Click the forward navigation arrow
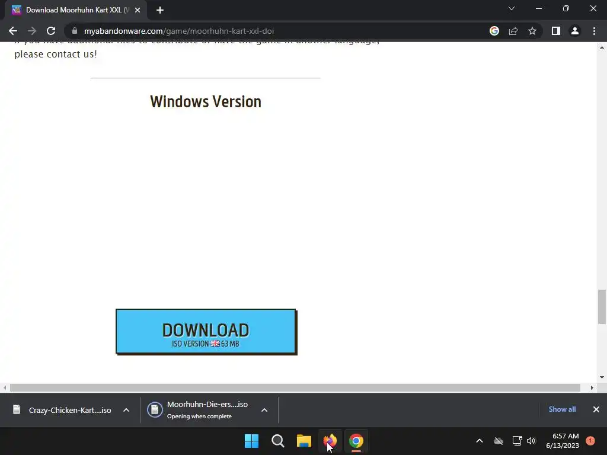The width and height of the screenshot is (607, 455). (32, 31)
